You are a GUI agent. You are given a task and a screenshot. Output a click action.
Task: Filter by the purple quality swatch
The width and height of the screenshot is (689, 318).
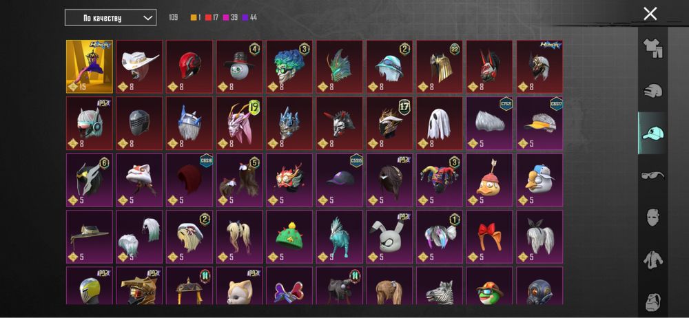click(245, 18)
